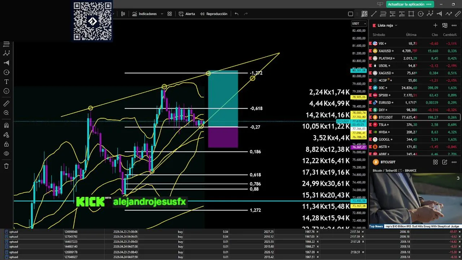Toggle hide all drawings eye icon
462x260 pixels.
pos(6,153)
